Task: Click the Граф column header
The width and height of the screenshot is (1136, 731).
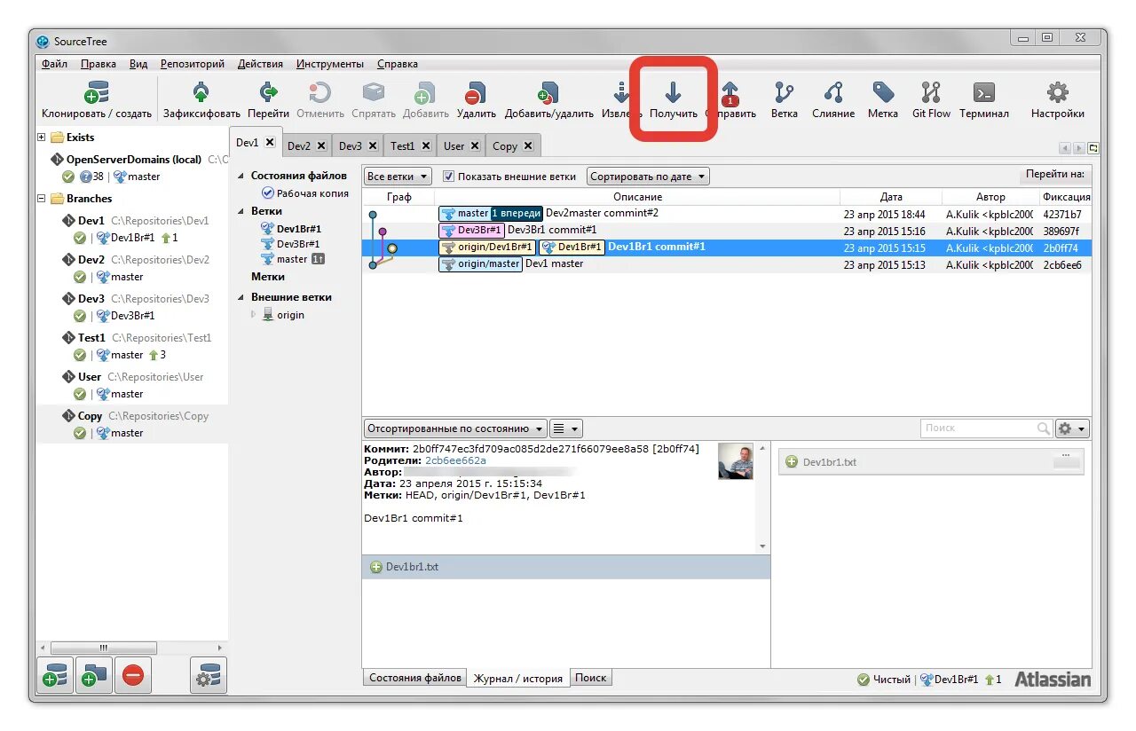Action: click(x=398, y=197)
